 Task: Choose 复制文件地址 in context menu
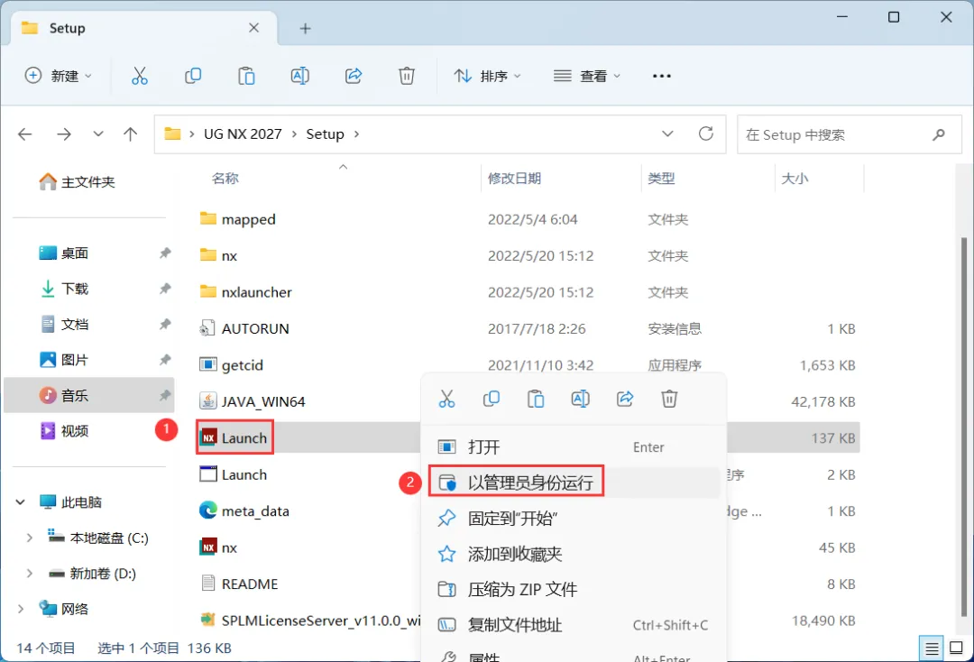[574, 625]
